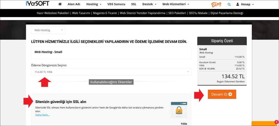Click the Devam Et button
Screen dimensions: 279x126
(x=222, y=94)
